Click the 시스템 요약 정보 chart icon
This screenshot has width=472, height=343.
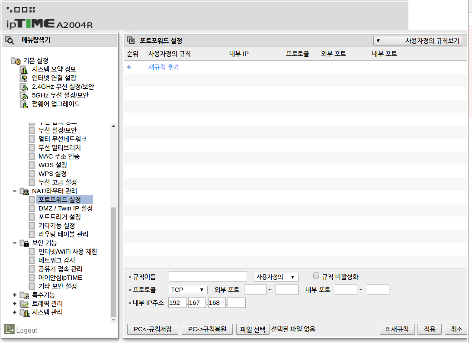coord(24,70)
